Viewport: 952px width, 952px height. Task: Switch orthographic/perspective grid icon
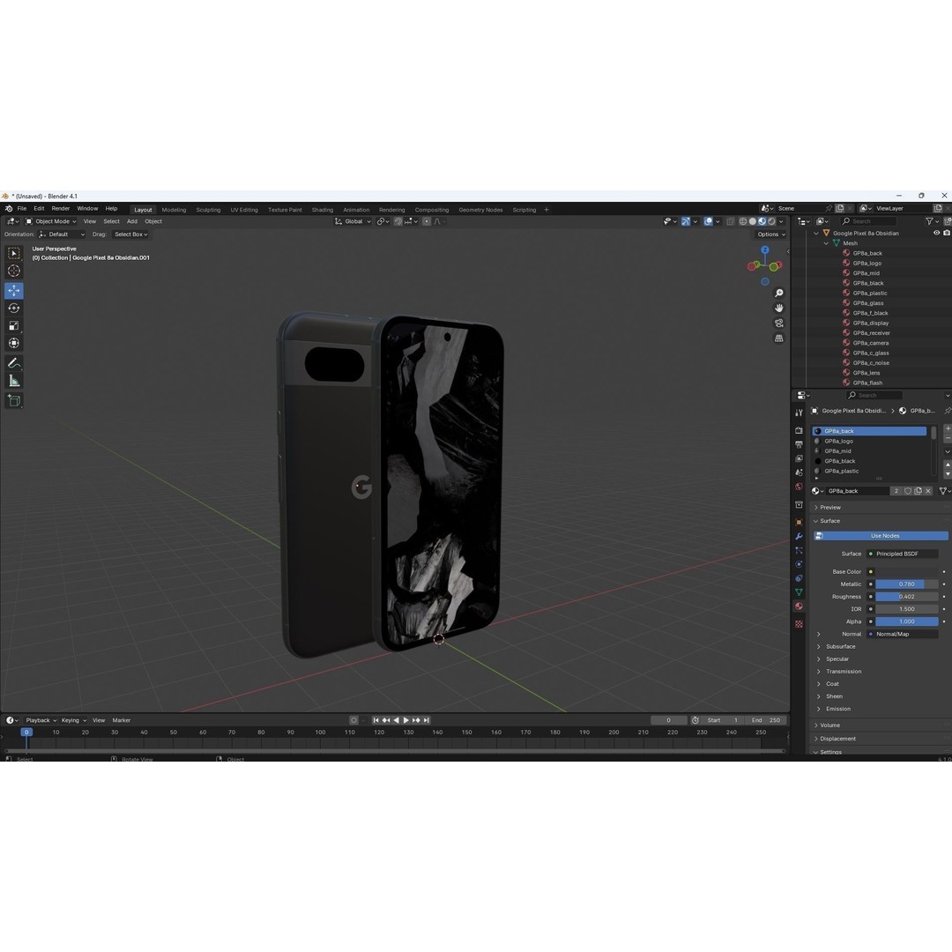pos(779,338)
